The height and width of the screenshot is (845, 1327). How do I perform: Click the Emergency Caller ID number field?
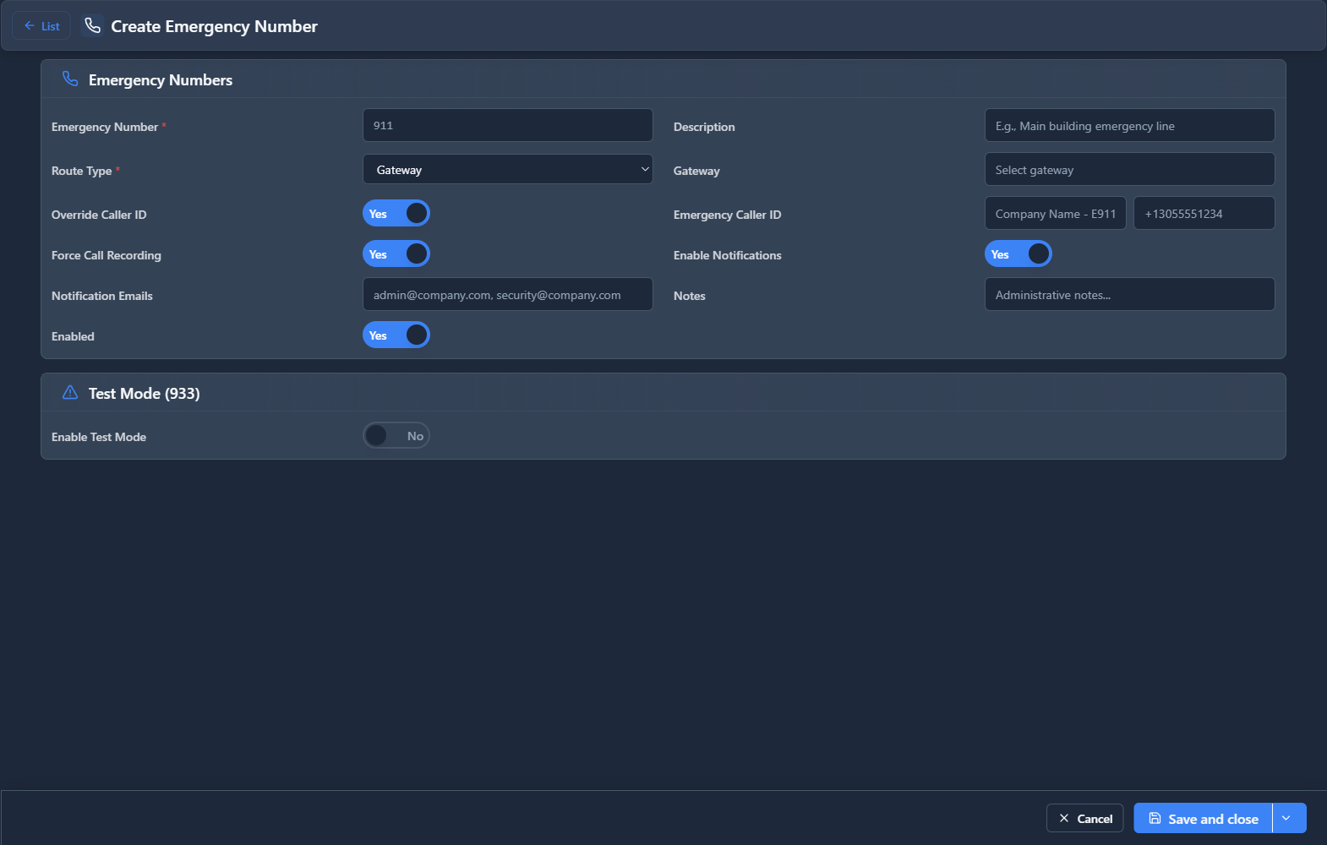tap(1204, 214)
